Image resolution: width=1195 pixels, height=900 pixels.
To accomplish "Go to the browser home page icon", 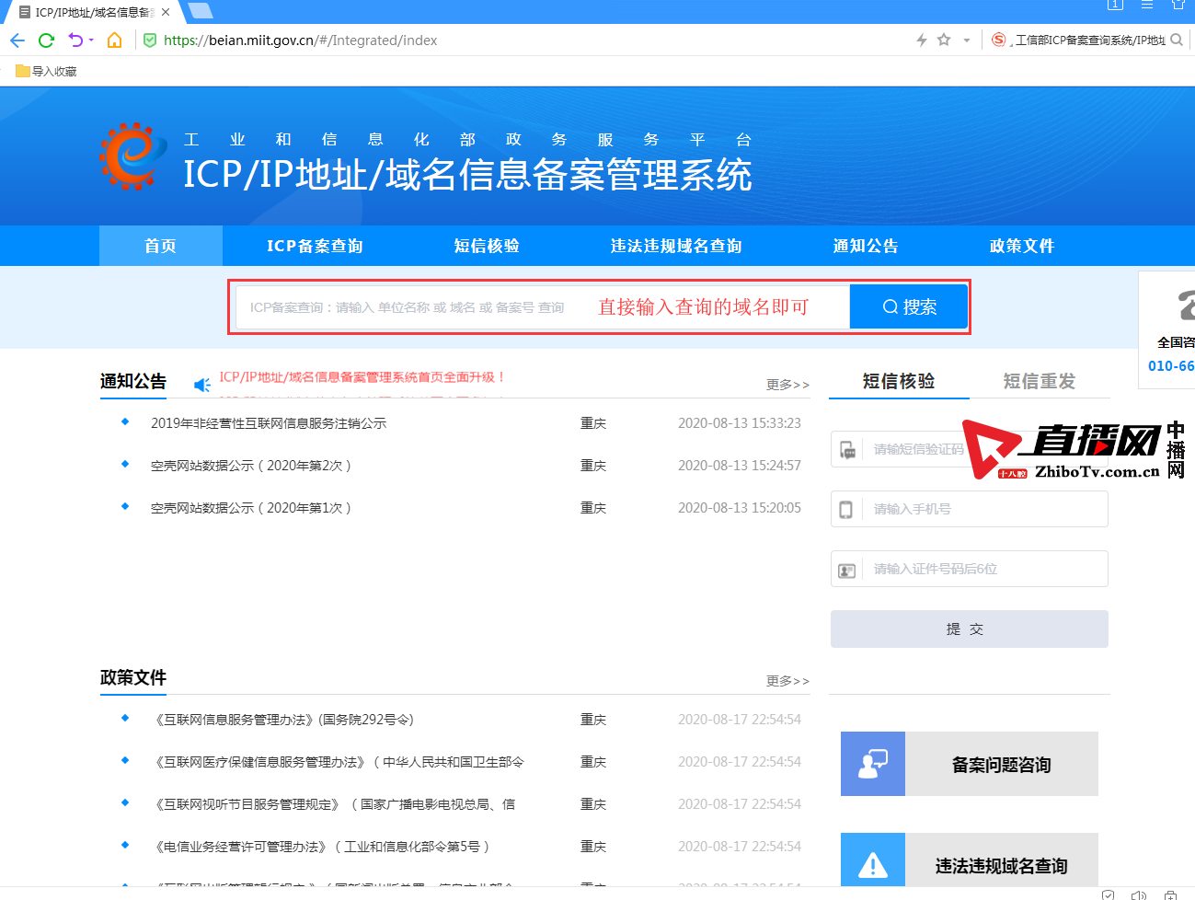I will [x=114, y=40].
